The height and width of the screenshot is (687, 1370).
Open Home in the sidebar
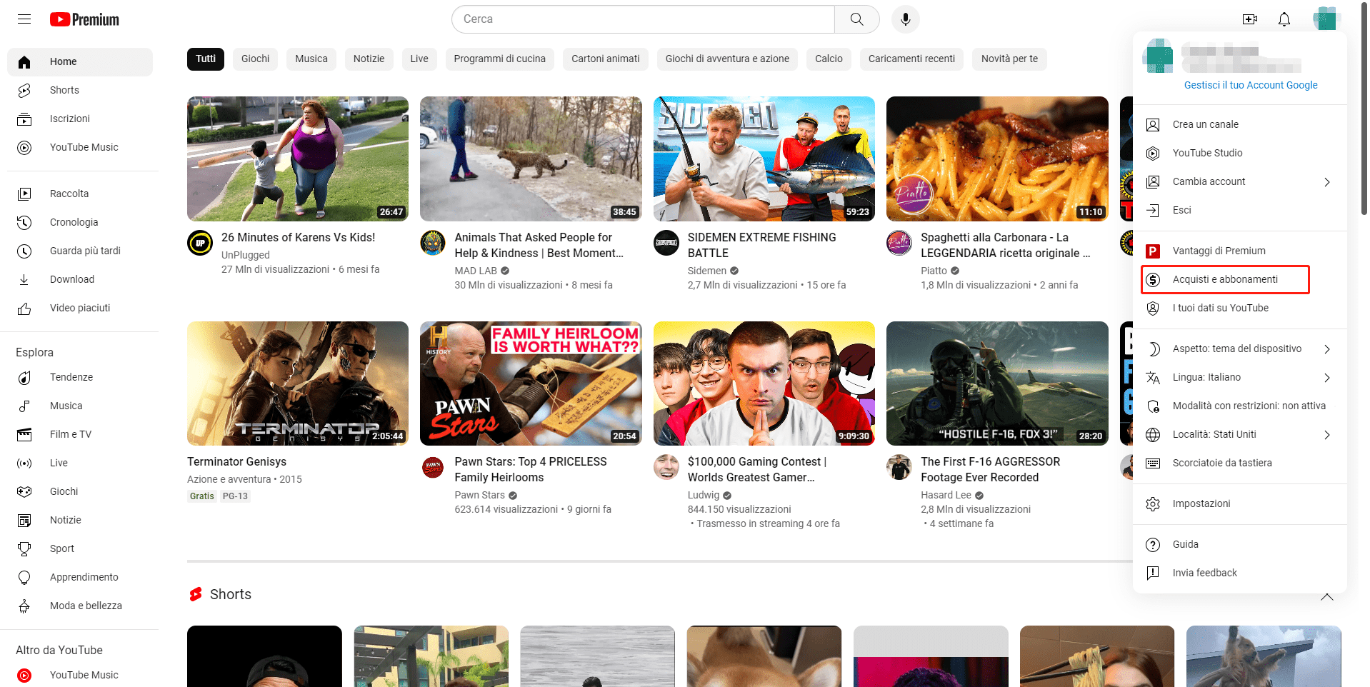click(x=80, y=61)
